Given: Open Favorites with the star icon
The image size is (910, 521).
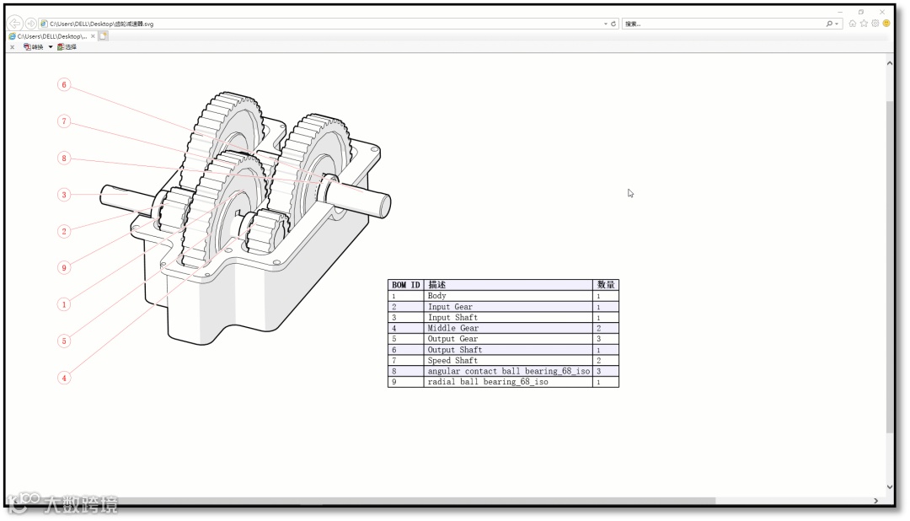Looking at the screenshot, I should 864,24.
